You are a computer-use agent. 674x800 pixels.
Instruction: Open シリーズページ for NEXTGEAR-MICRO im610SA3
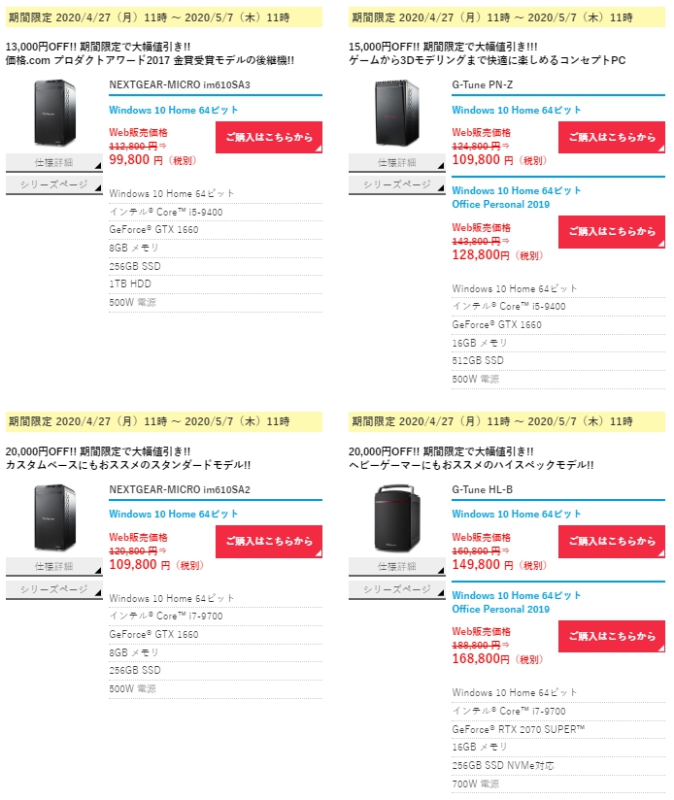(54, 184)
